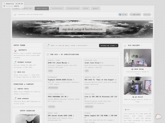Viewport: 165px width, 123px height.
Task: Click the icon beside 'The Rig • PC Specifications'
Action: [x=48, y=54]
